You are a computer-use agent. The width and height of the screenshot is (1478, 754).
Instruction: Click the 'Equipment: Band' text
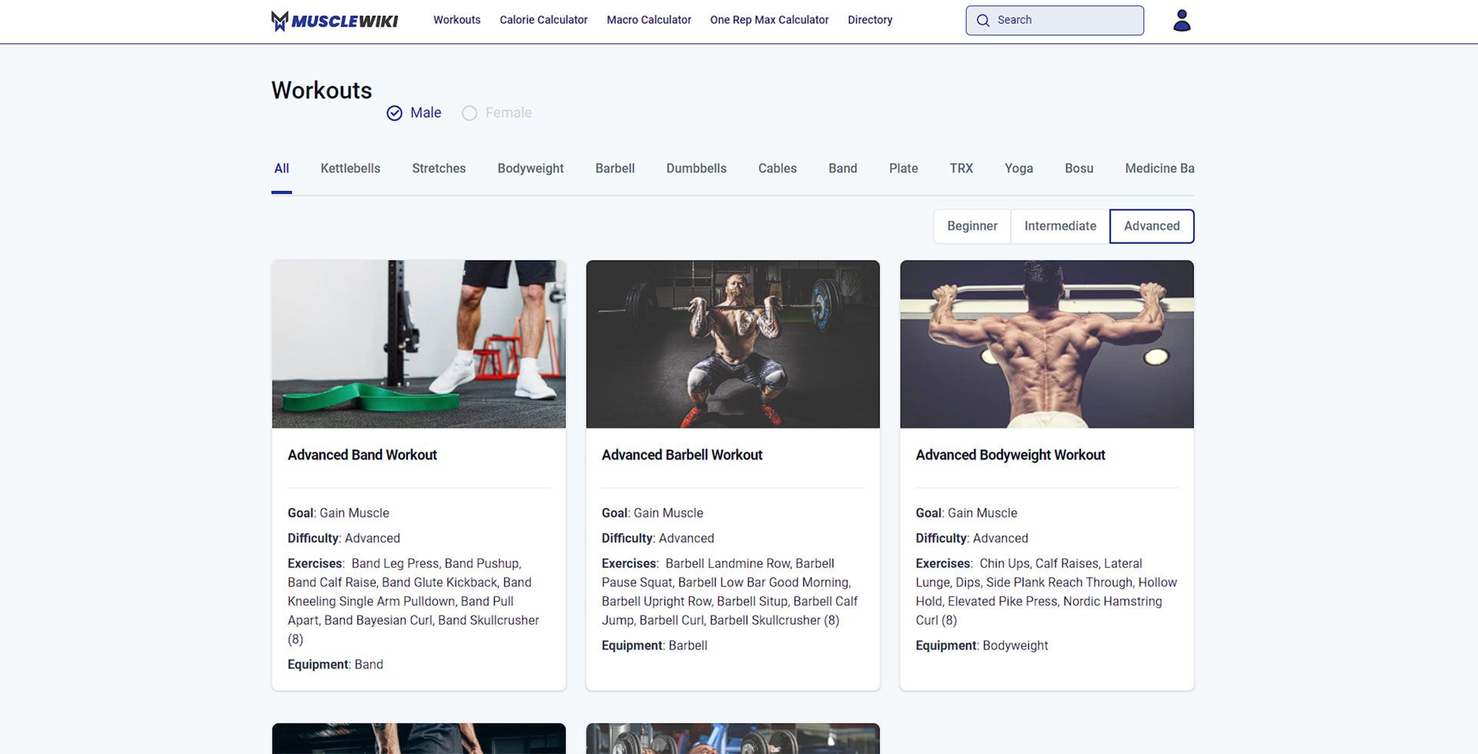(x=336, y=665)
